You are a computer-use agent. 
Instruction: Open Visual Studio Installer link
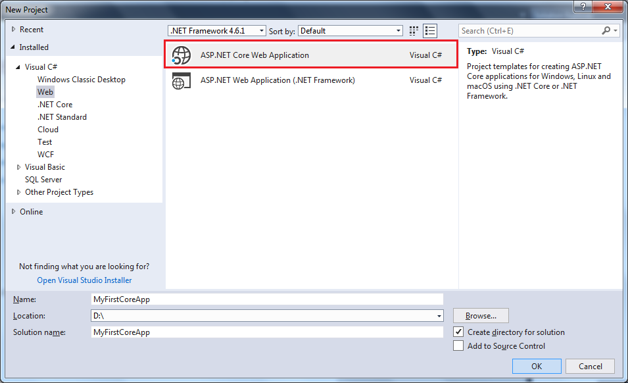85,280
